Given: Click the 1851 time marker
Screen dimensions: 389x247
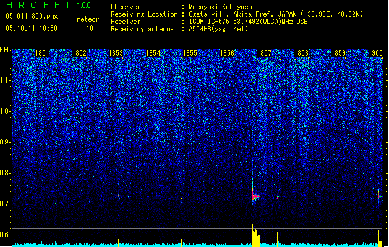Looking at the screenshot, I should coord(42,53).
